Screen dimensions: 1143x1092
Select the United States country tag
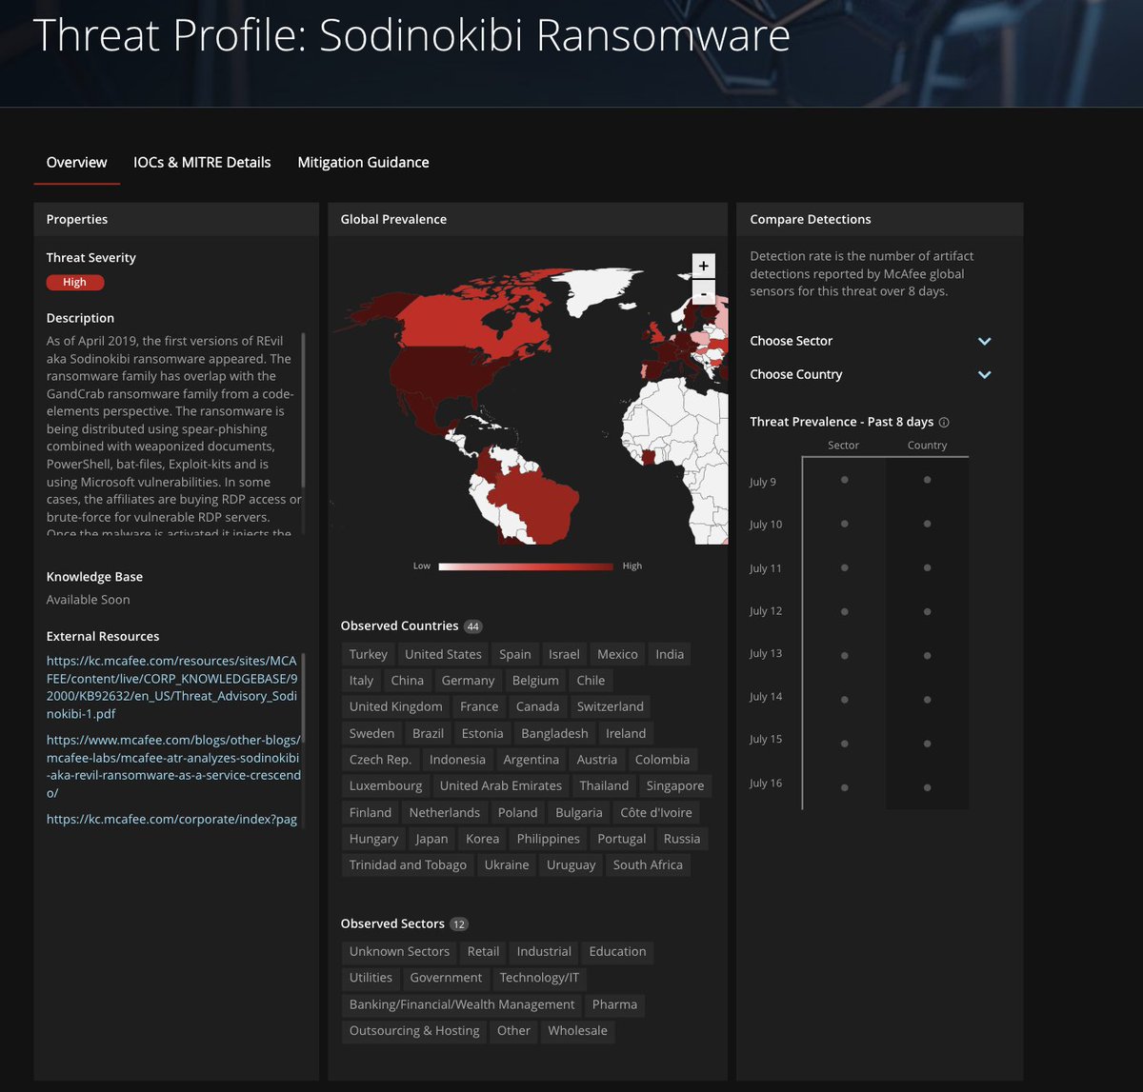click(443, 654)
